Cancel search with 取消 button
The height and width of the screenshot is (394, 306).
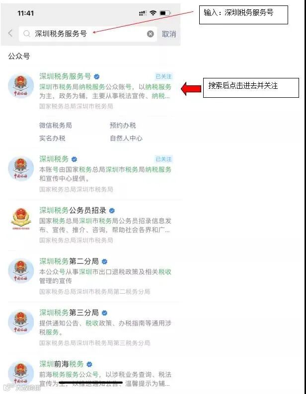tap(169, 34)
